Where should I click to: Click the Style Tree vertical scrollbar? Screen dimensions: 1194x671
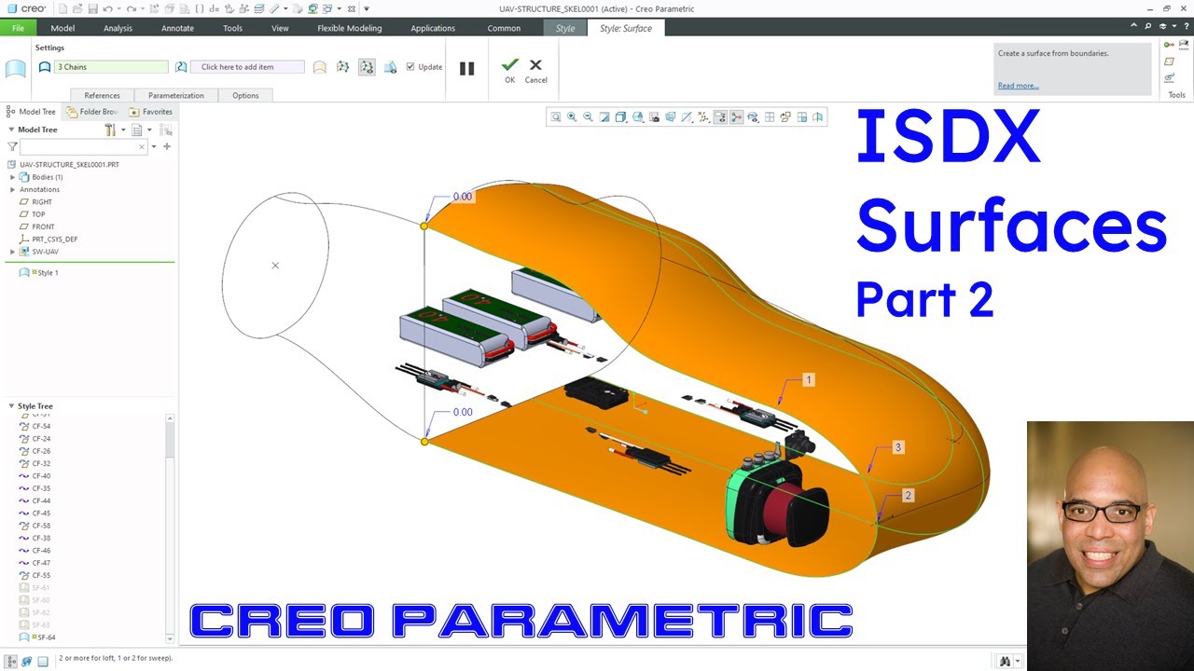coord(170,528)
